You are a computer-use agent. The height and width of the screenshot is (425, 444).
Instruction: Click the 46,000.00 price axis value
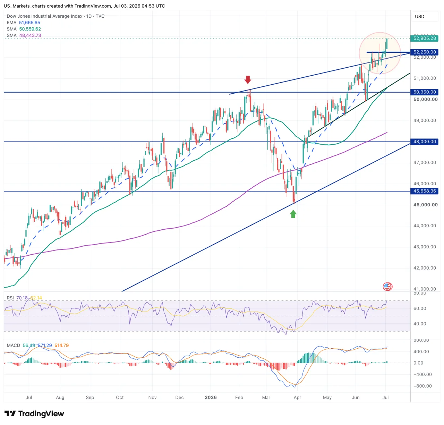(425, 184)
